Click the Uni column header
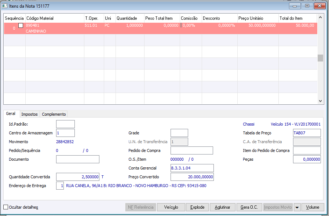The width and height of the screenshot is (329, 216). [x=110, y=18]
